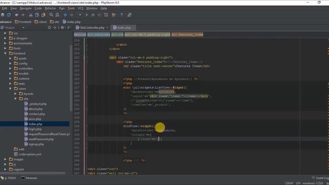Open the VCS menu
Viewport: 329px width, 185px height.
[x=81, y=8]
